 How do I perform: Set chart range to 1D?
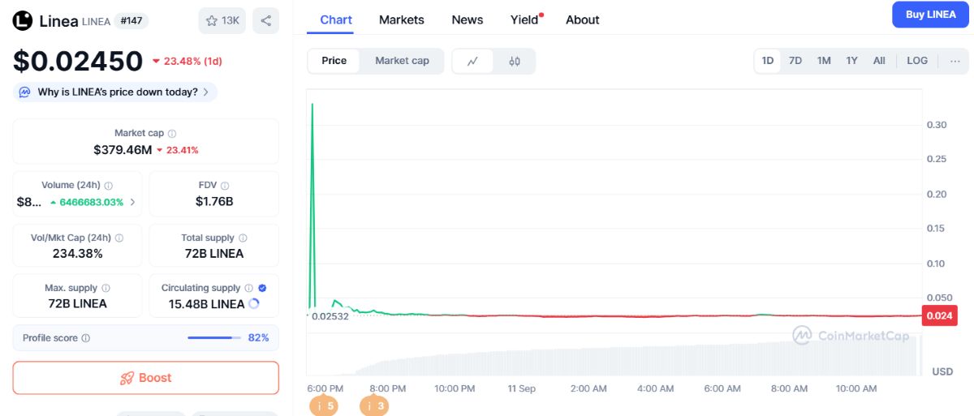[x=768, y=61]
